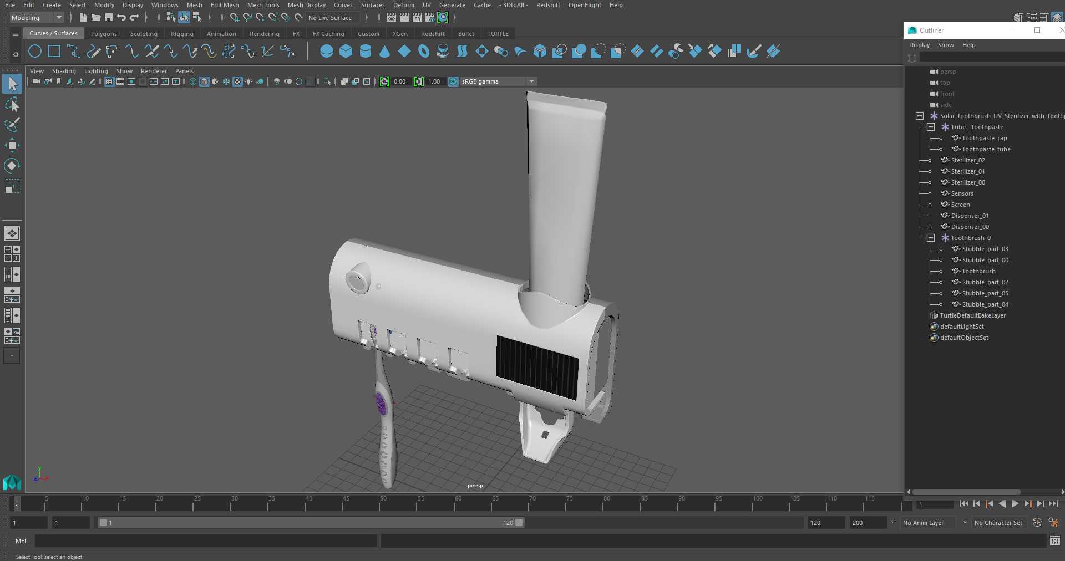This screenshot has width=1065, height=561.
Task: Open the Outliner Display menu
Action: click(x=919, y=45)
